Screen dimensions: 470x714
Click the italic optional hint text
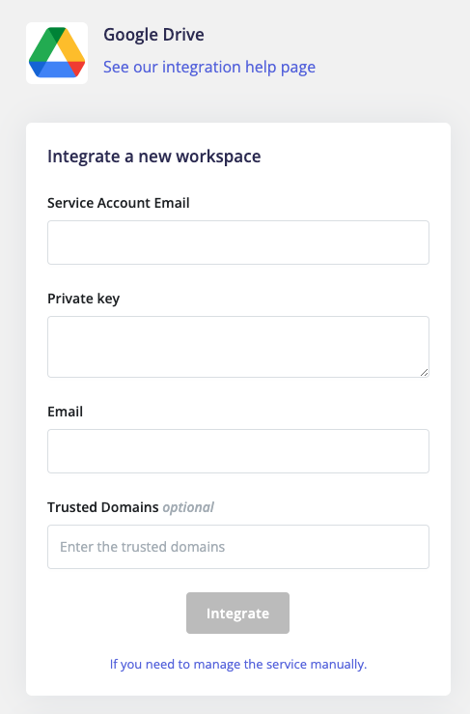click(x=188, y=507)
